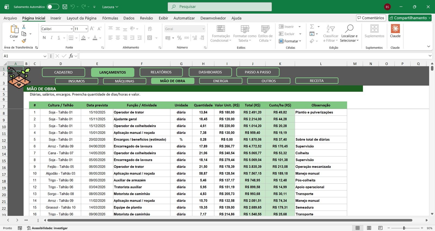Click the Cut scissors icon
This screenshot has width=435, height=231.
(24, 27)
